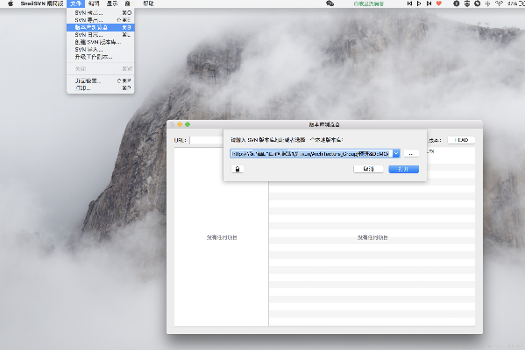Close the open 文件 menu in menu bar

point(75,3)
